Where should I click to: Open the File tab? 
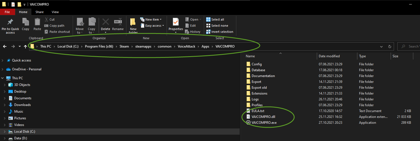tap(7, 12)
